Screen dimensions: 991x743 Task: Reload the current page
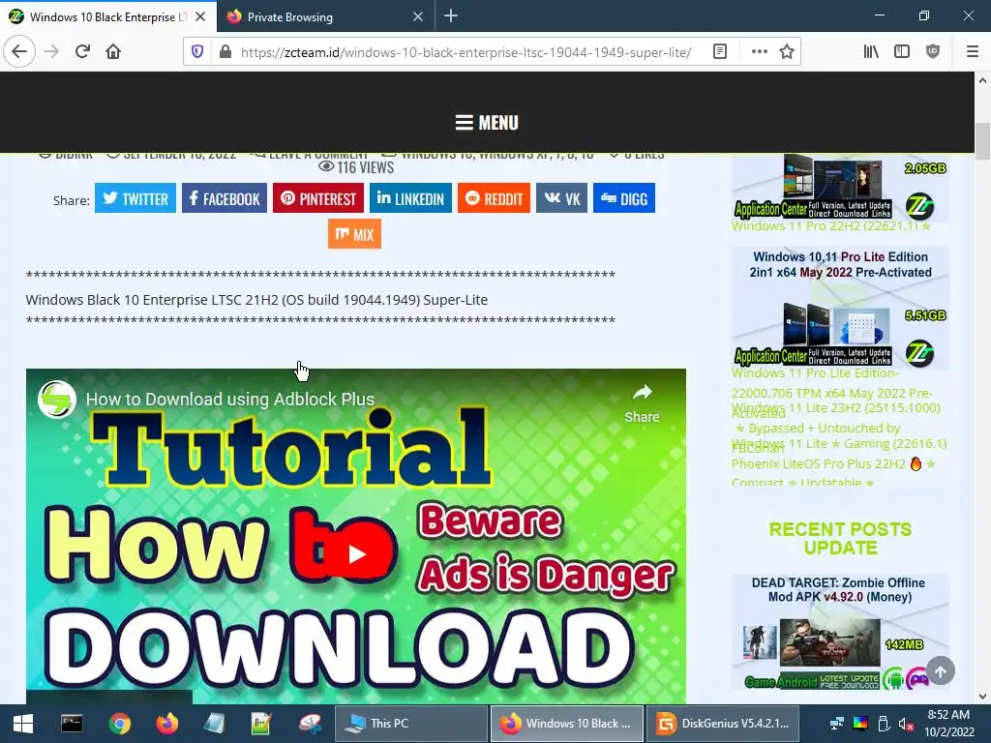[82, 51]
